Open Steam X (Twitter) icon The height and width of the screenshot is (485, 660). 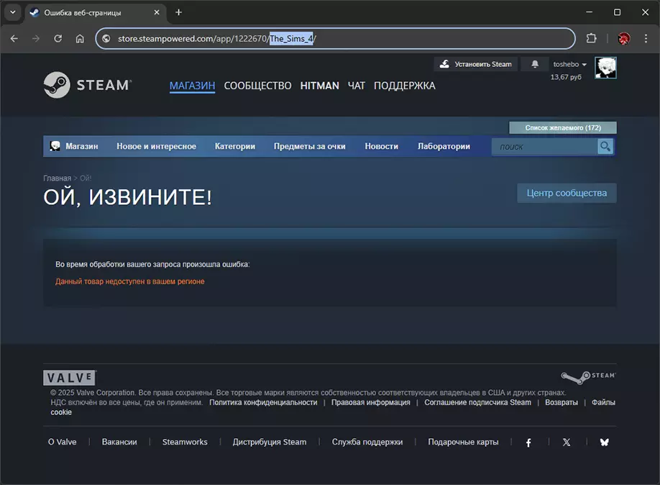[x=567, y=443]
